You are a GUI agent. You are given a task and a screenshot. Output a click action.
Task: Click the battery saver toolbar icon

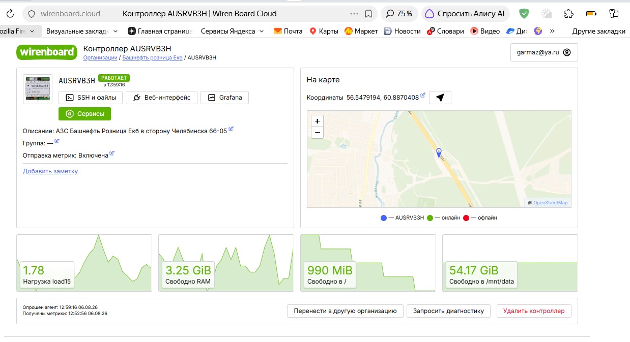pos(591,14)
